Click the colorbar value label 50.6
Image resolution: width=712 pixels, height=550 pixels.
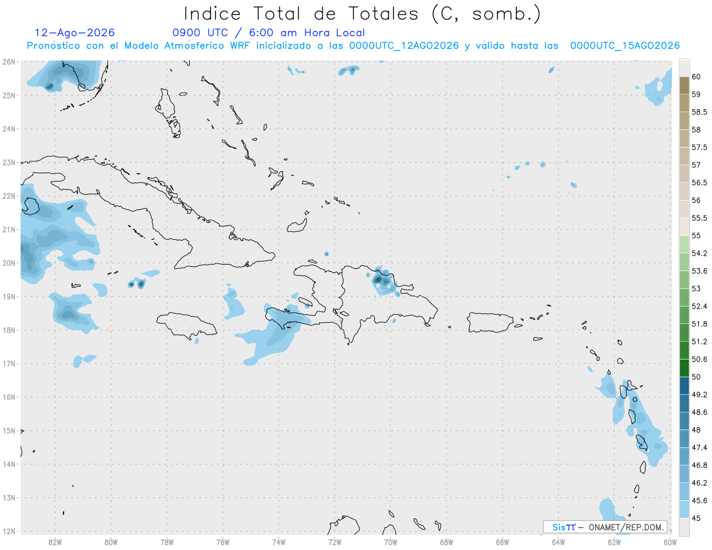[x=700, y=359]
